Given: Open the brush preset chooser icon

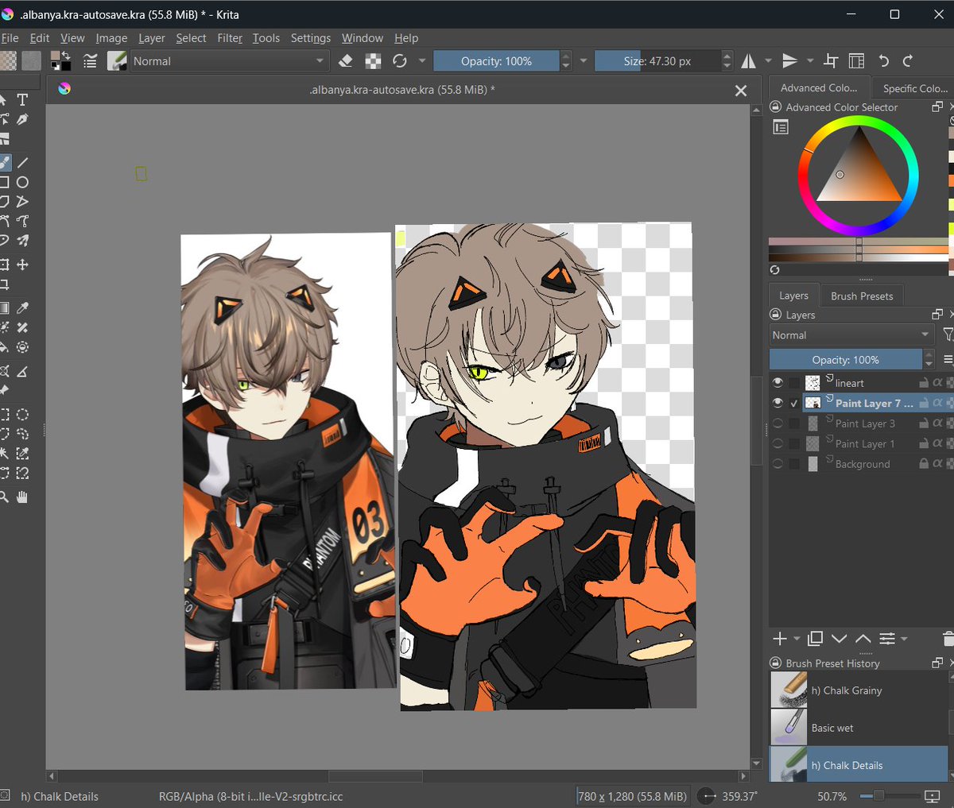Looking at the screenshot, I should pyautogui.click(x=117, y=61).
